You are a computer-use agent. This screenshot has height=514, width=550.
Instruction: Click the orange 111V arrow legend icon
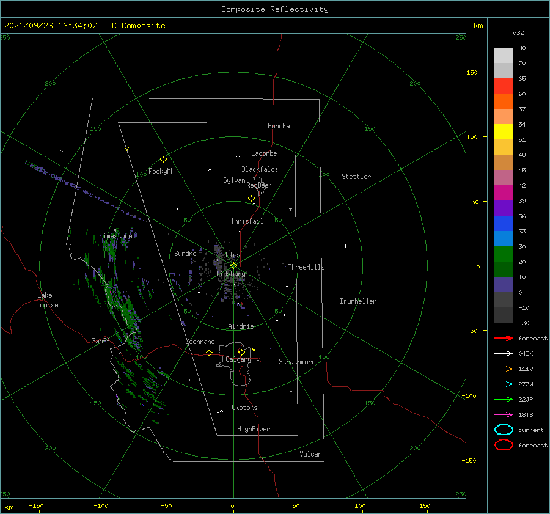pyautogui.click(x=504, y=369)
